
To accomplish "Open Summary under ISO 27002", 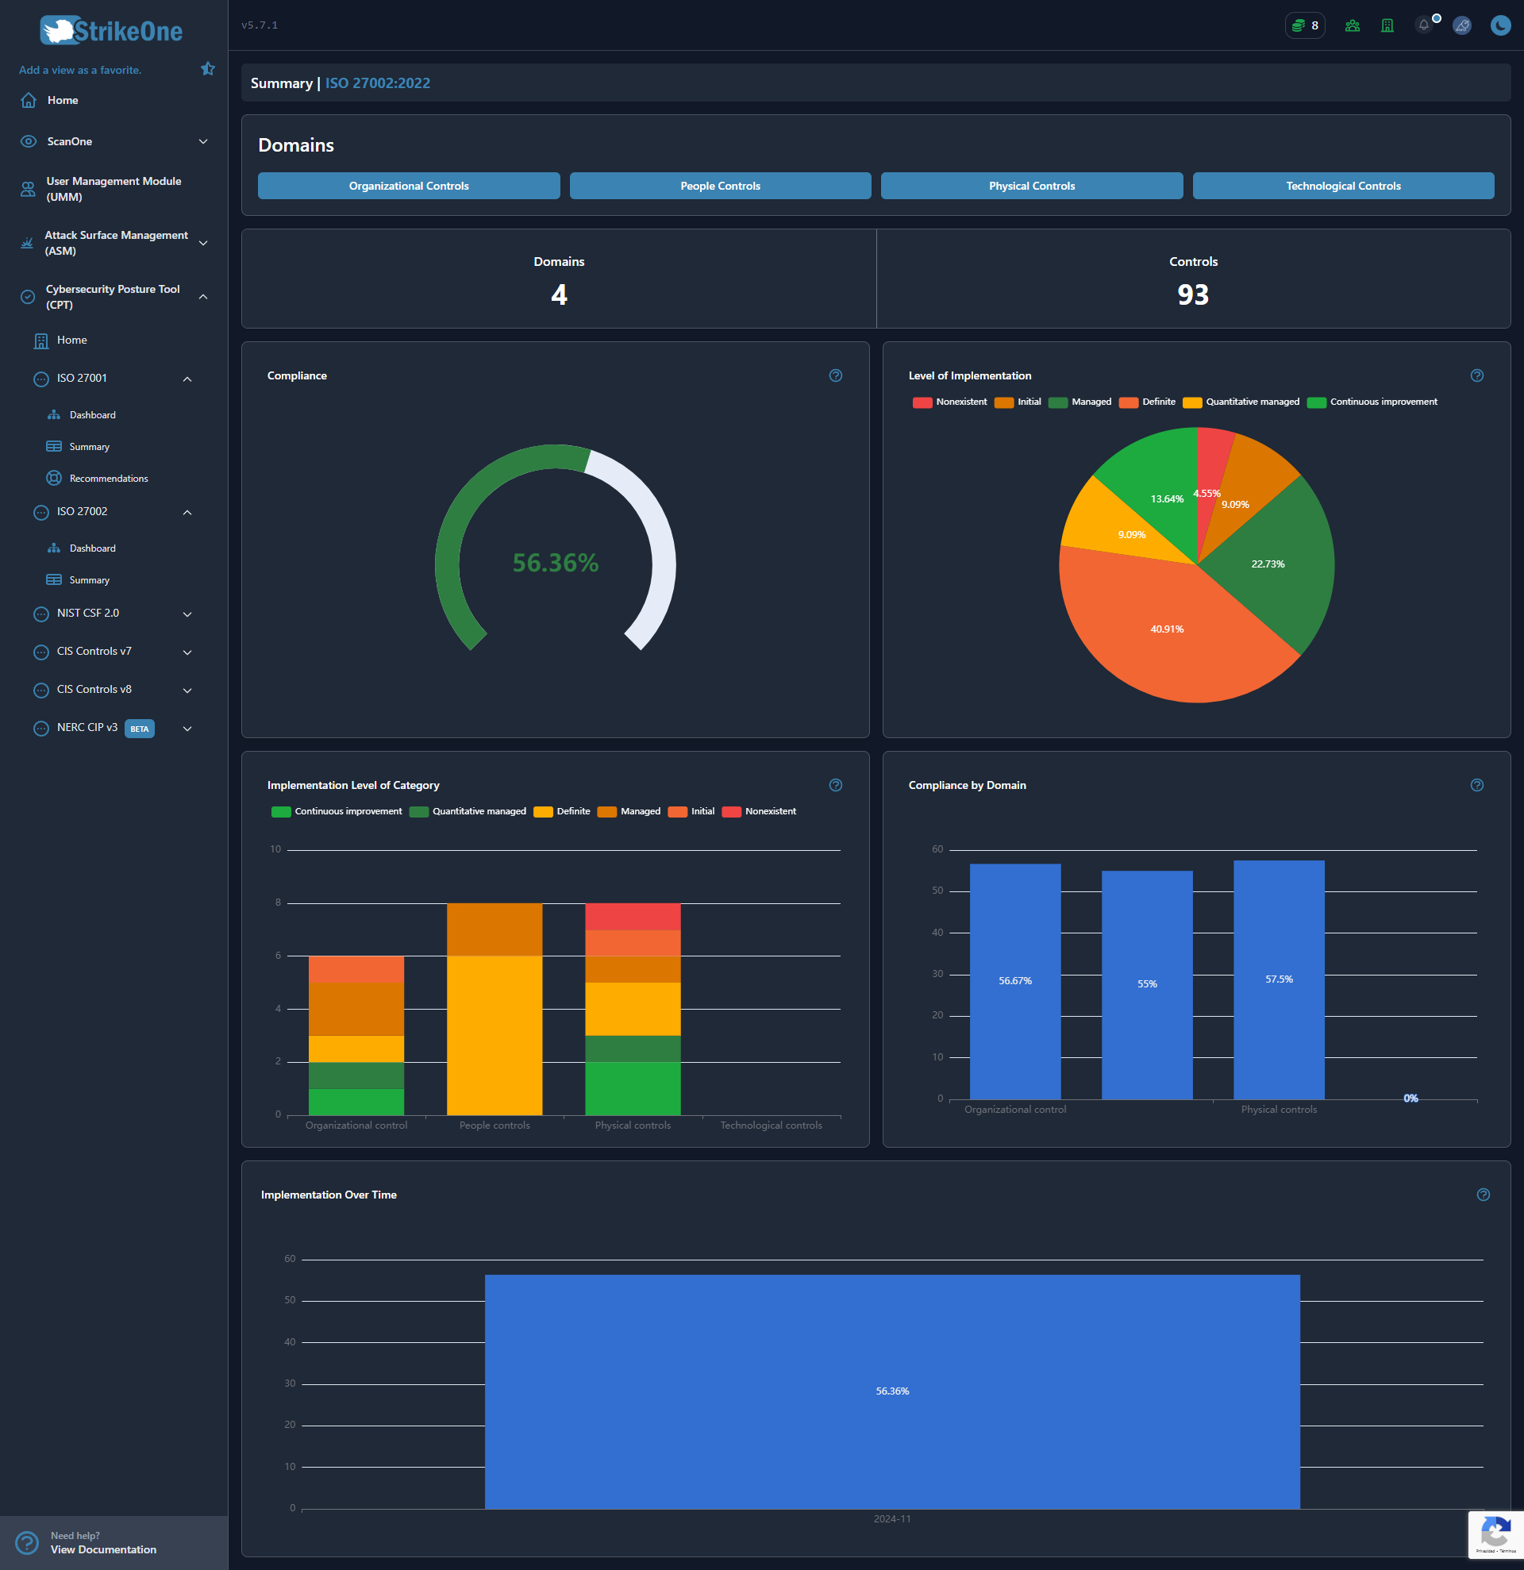I will (90, 580).
